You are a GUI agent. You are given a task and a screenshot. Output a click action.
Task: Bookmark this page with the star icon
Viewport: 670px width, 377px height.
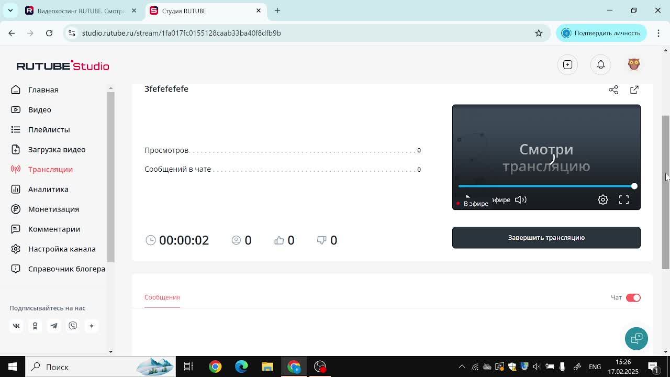pos(539,33)
